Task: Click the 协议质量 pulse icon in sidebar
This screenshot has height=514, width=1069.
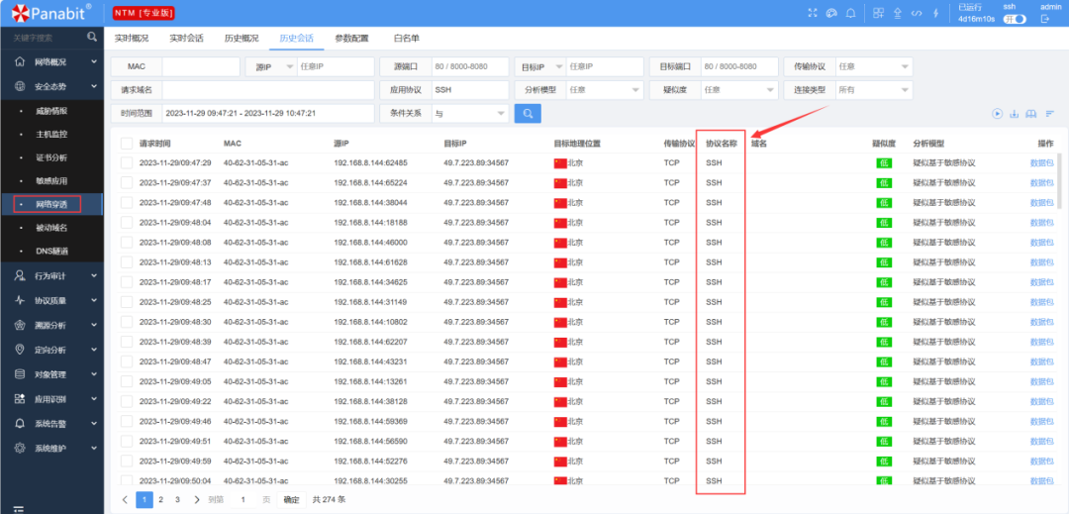Action: point(20,300)
